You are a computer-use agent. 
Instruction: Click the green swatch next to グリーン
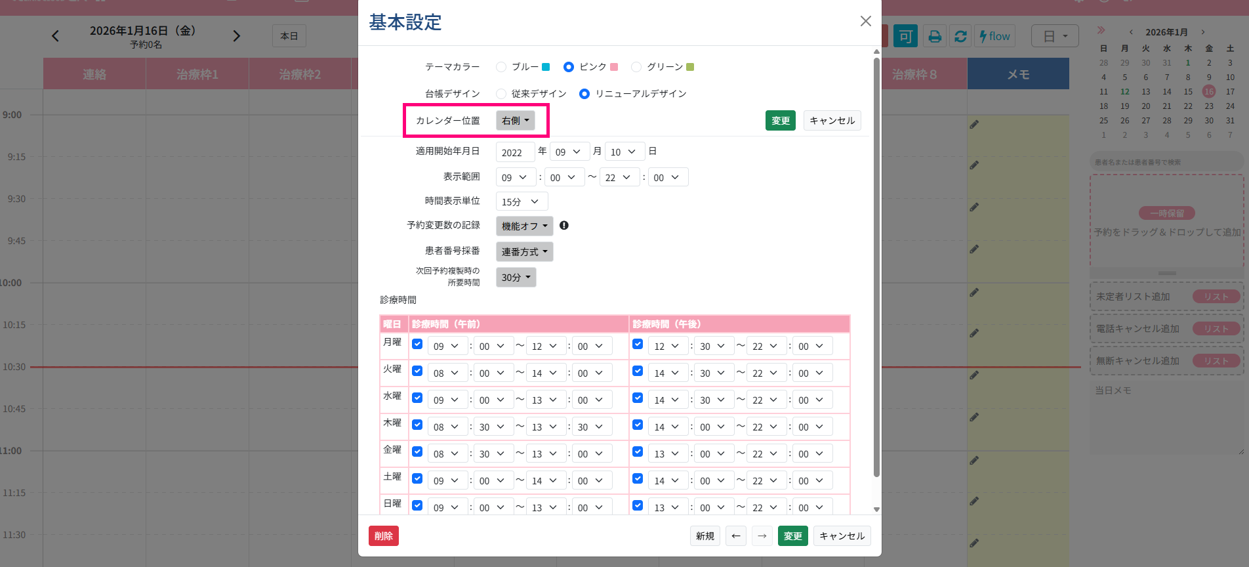pos(690,67)
